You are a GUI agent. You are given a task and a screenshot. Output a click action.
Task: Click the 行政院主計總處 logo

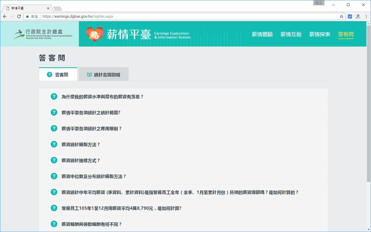(43, 34)
